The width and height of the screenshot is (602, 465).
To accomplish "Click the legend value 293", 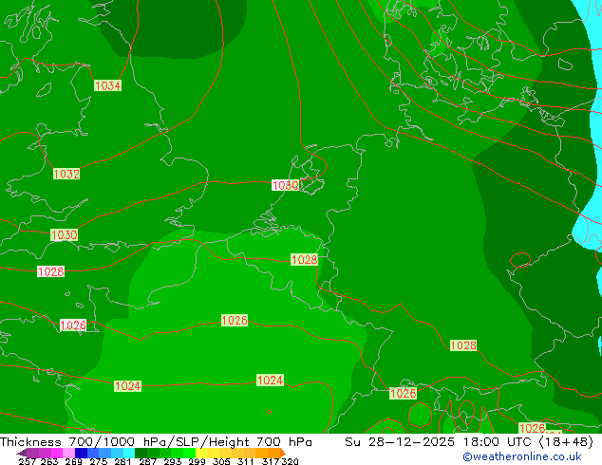I will click(173, 461).
